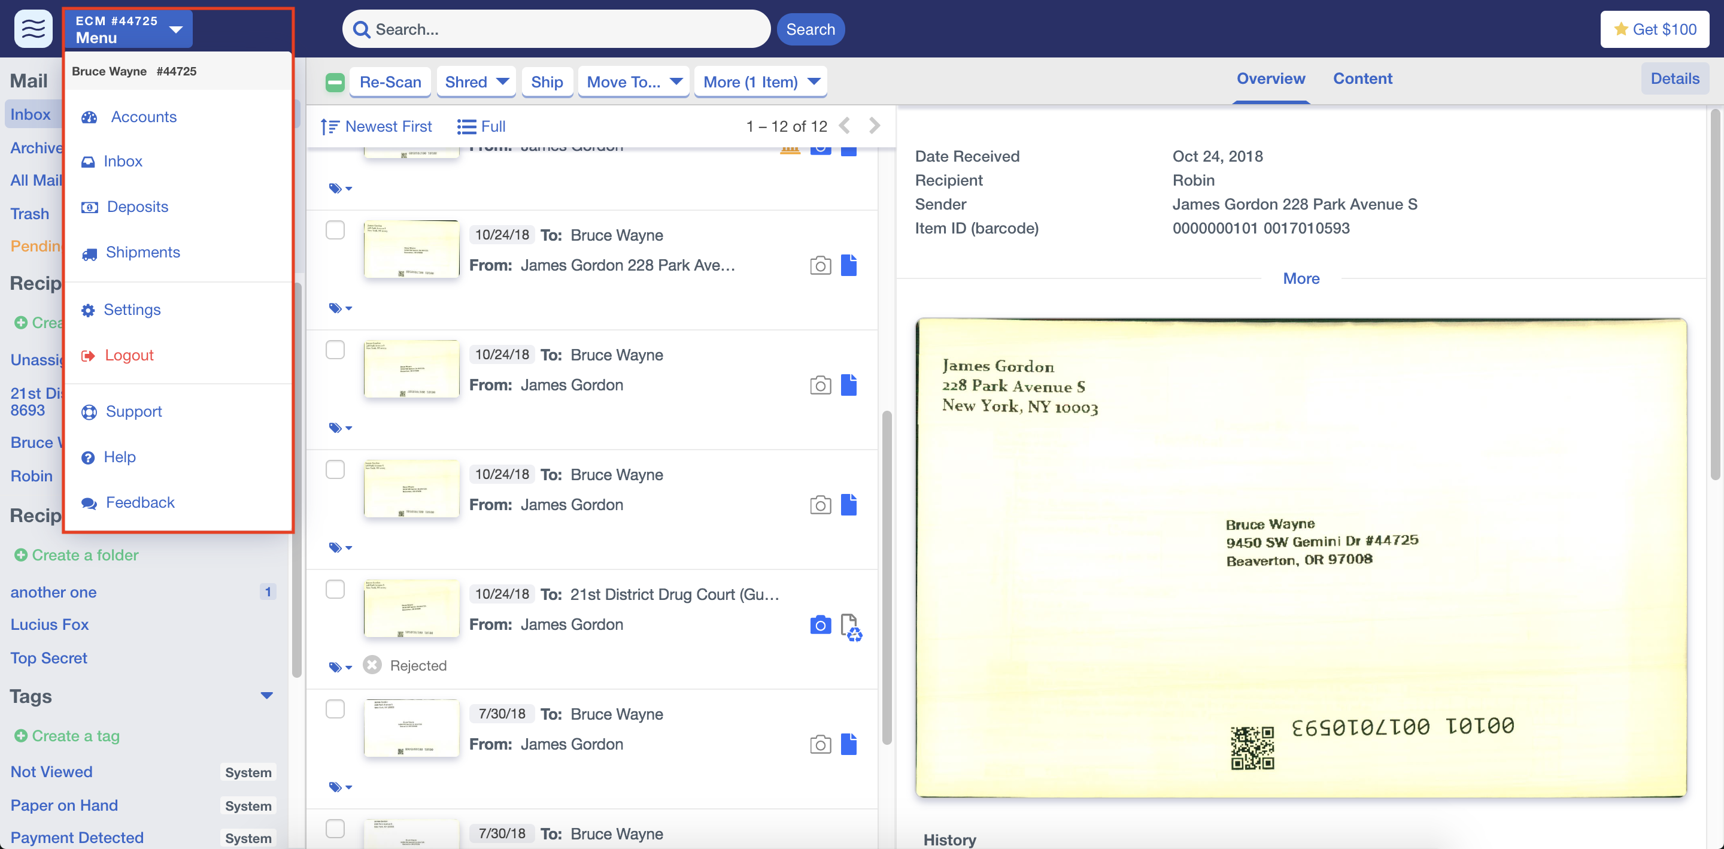Viewport: 1724px width, 849px height.
Task: Click document icon on 228 Park Ave item
Action: pos(848,266)
